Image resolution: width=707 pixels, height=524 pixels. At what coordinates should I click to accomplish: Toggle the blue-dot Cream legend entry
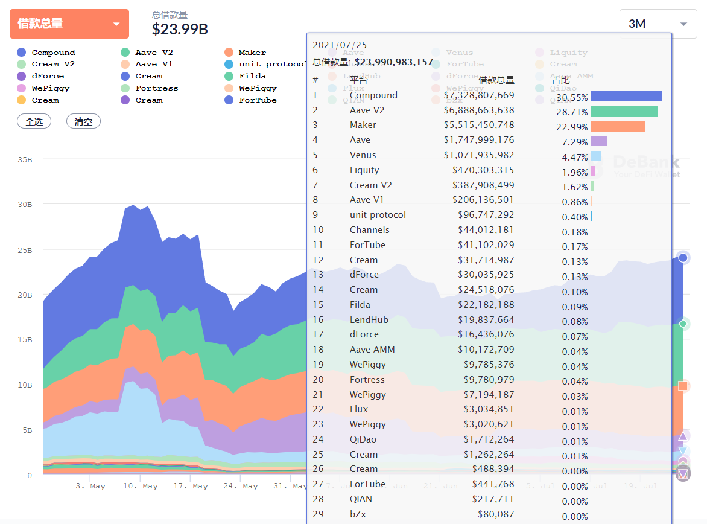pyautogui.click(x=142, y=76)
